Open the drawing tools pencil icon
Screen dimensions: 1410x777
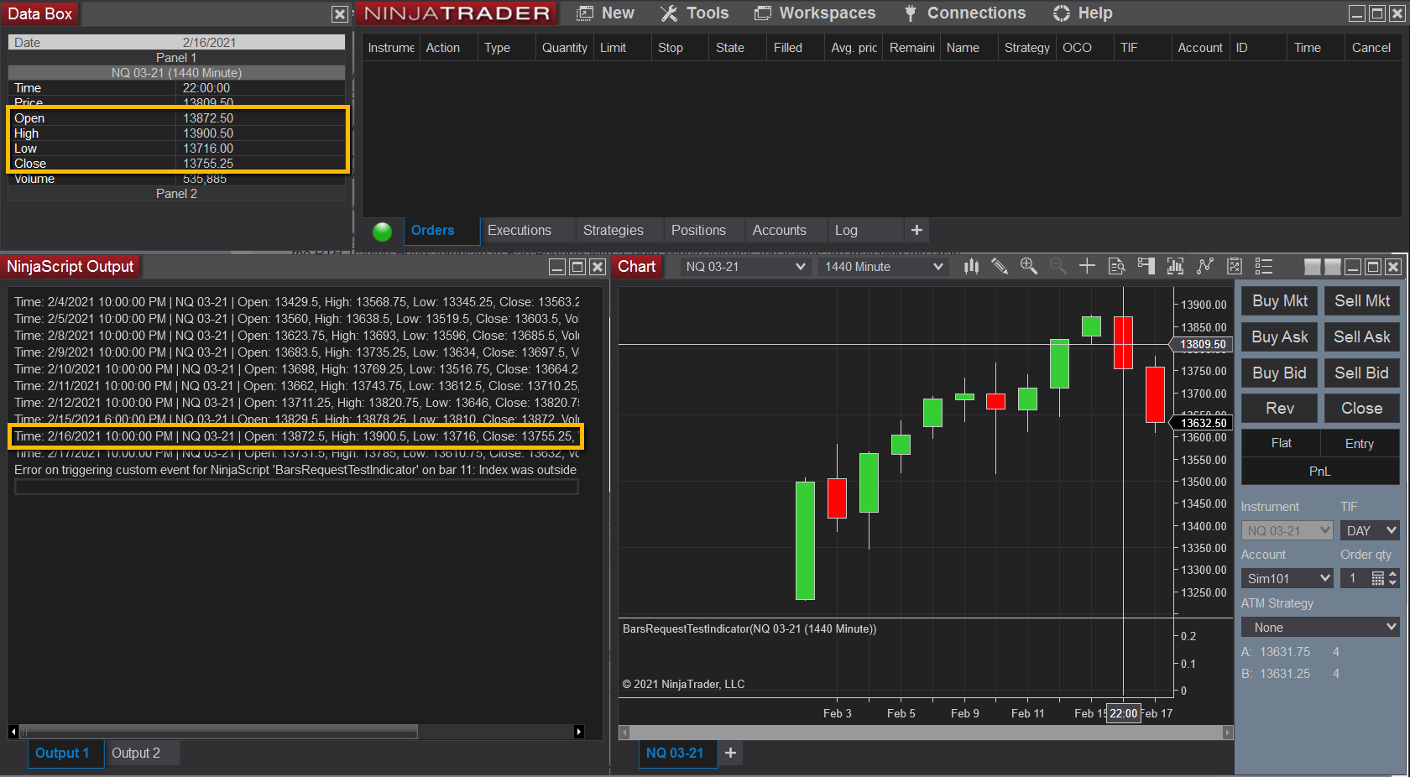point(1000,266)
